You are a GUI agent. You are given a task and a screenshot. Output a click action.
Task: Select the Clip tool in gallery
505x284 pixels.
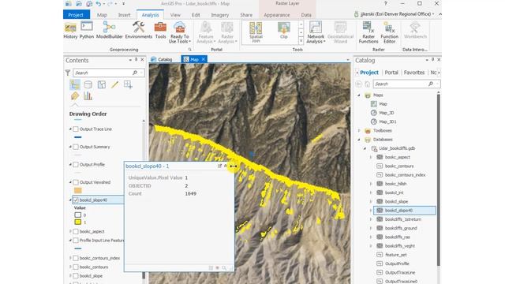[283, 31]
